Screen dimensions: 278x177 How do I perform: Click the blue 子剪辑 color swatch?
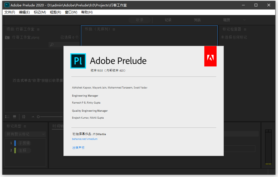(x=15, y=143)
